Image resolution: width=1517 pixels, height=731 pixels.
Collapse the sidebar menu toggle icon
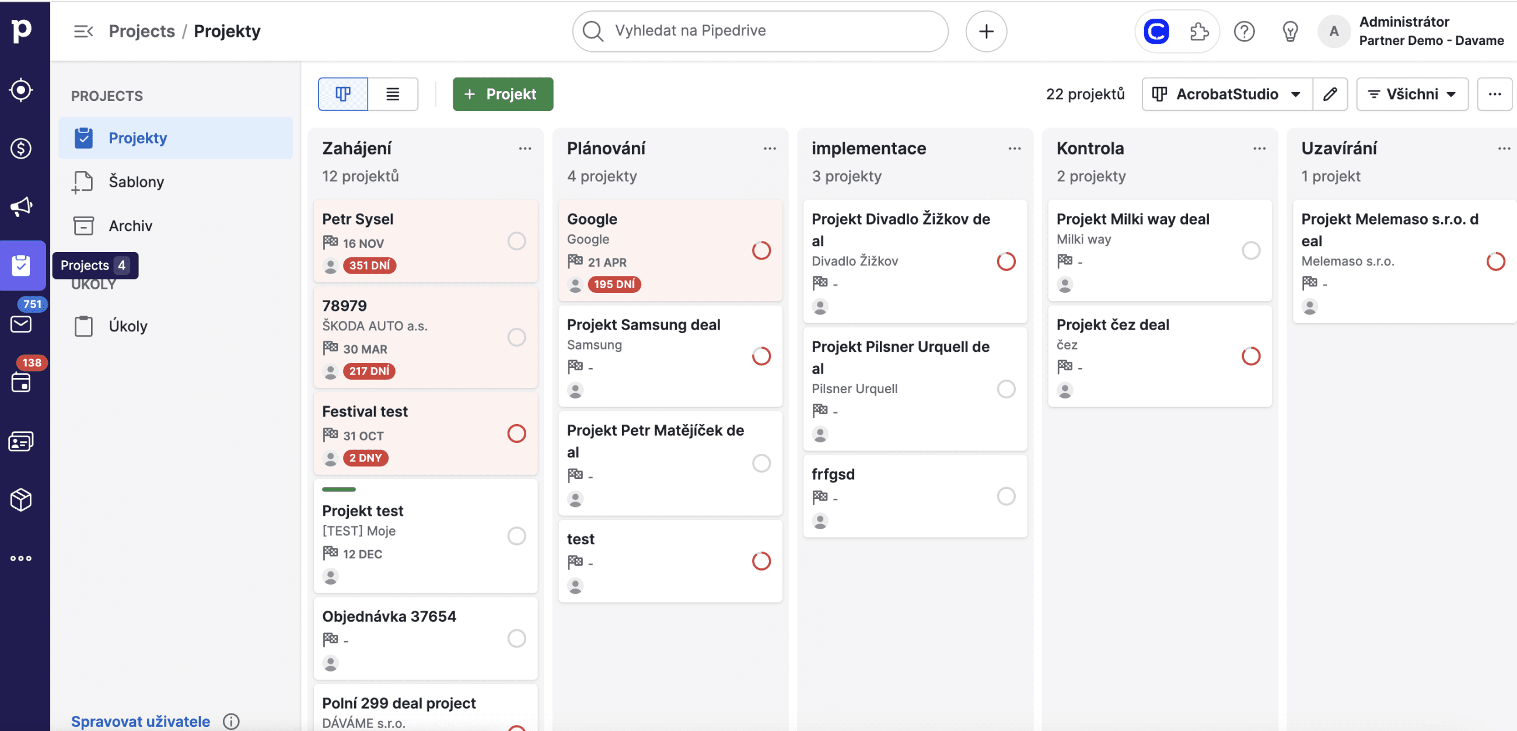[x=83, y=32]
